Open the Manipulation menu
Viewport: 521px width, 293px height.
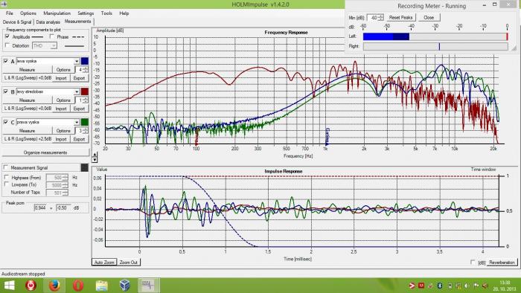[57, 13]
